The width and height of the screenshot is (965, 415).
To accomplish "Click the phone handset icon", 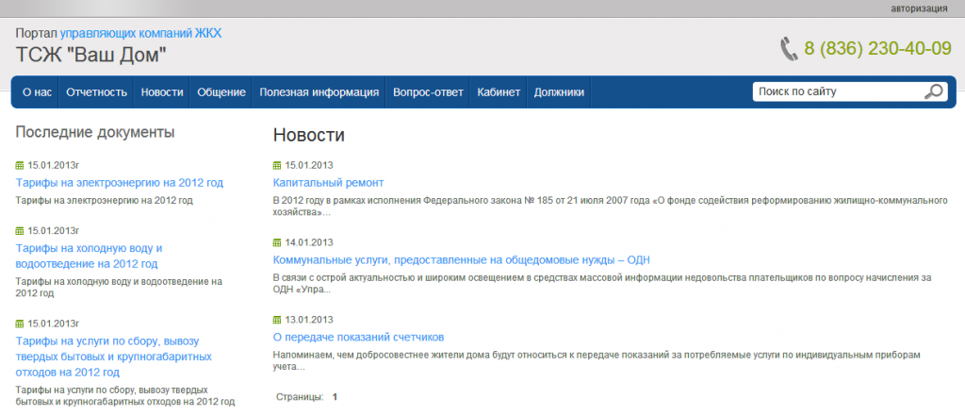I will 788,49.
